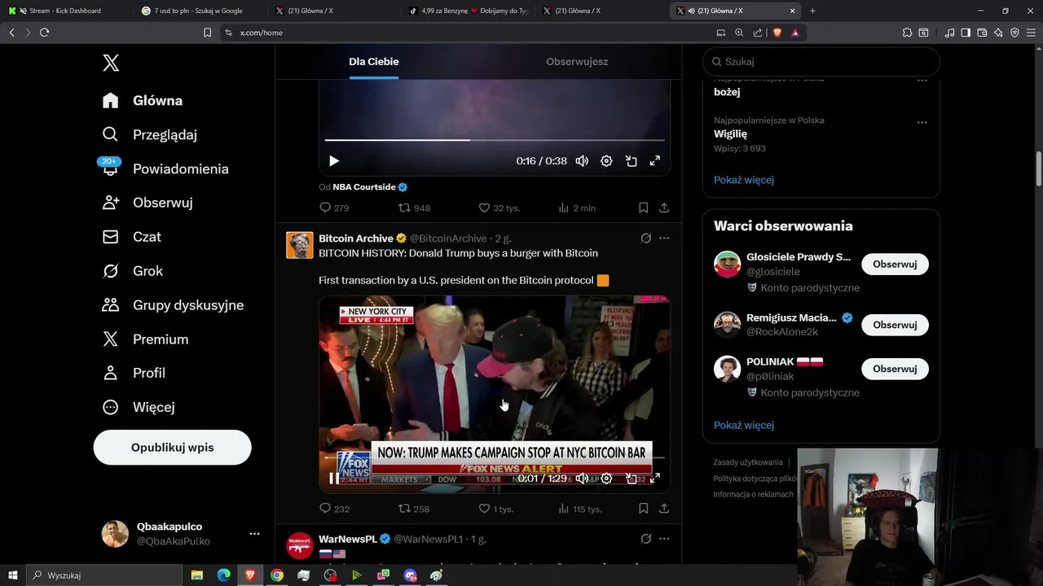Image resolution: width=1043 pixels, height=586 pixels.
Task: Follow Głosiciele Prawdy with Obserwuj button
Action: pos(895,265)
